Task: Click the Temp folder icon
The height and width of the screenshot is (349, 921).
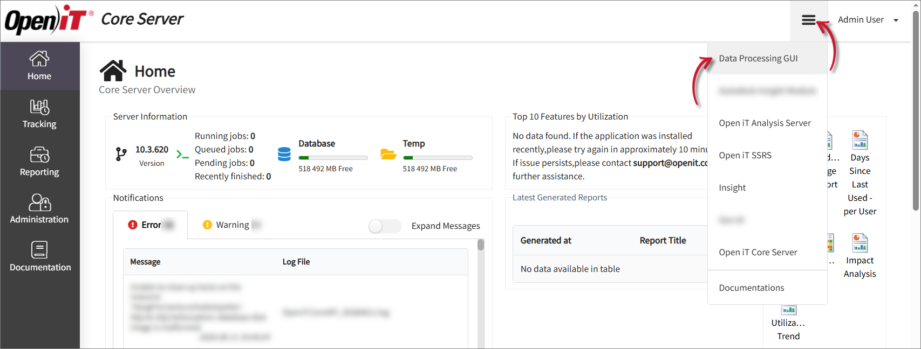Action: click(x=388, y=154)
